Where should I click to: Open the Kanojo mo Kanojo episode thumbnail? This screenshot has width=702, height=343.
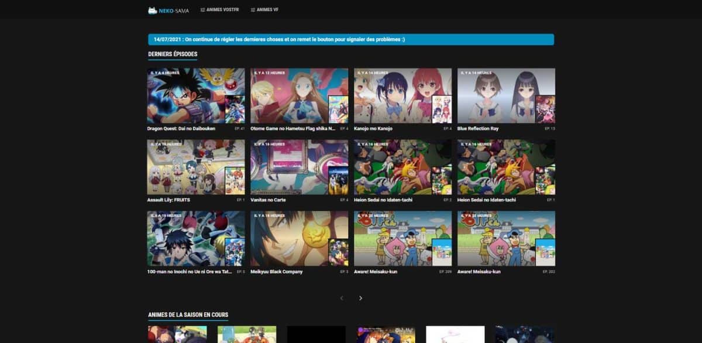(403, 95)
